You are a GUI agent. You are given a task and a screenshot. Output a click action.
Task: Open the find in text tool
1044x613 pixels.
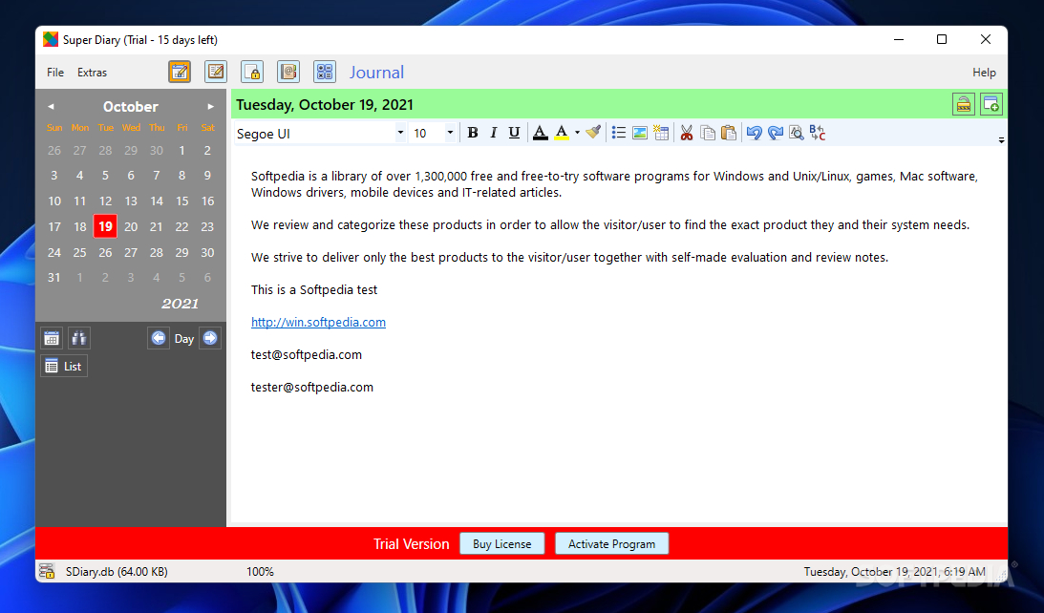[797, 133]
